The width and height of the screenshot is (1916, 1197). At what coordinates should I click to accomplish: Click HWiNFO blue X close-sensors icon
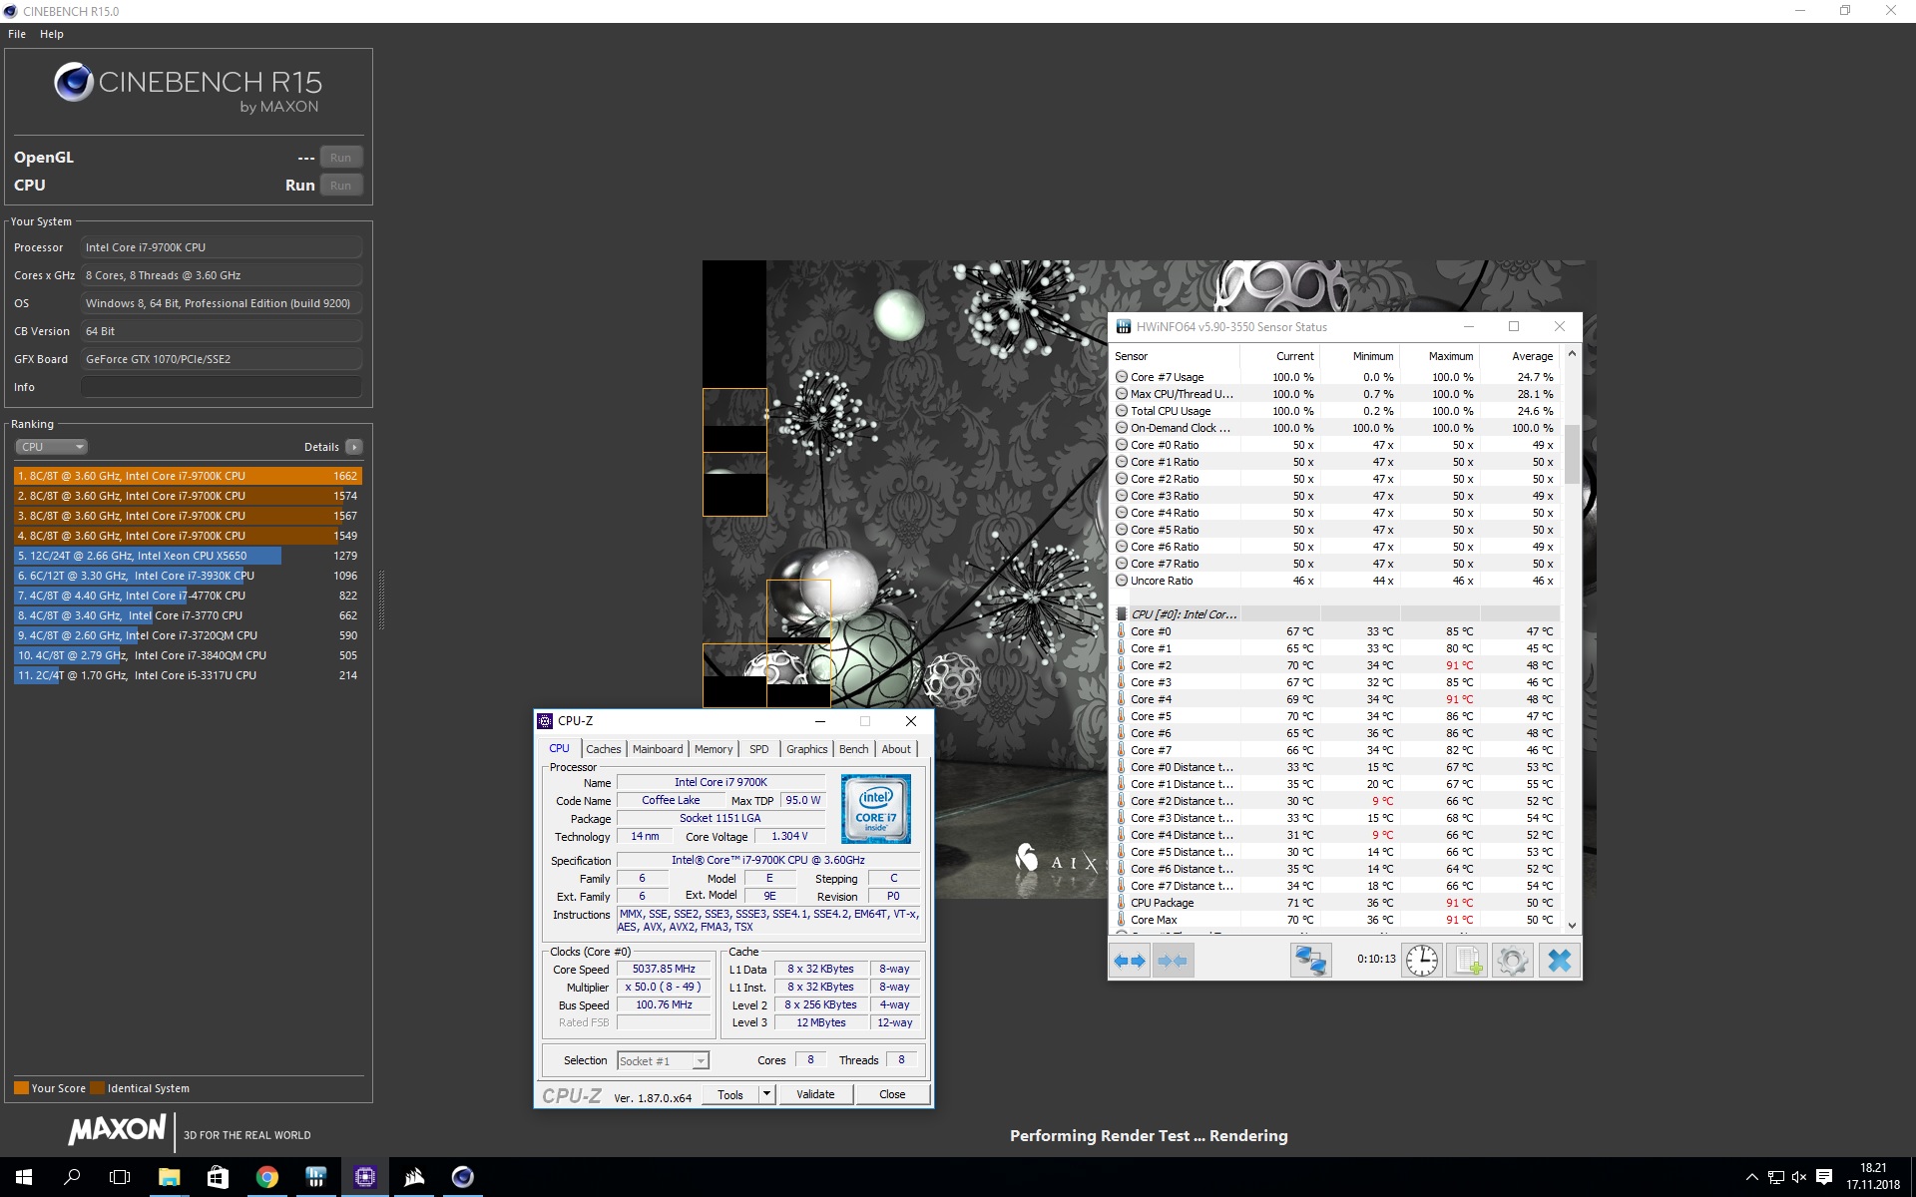[x=1559, y=961]
